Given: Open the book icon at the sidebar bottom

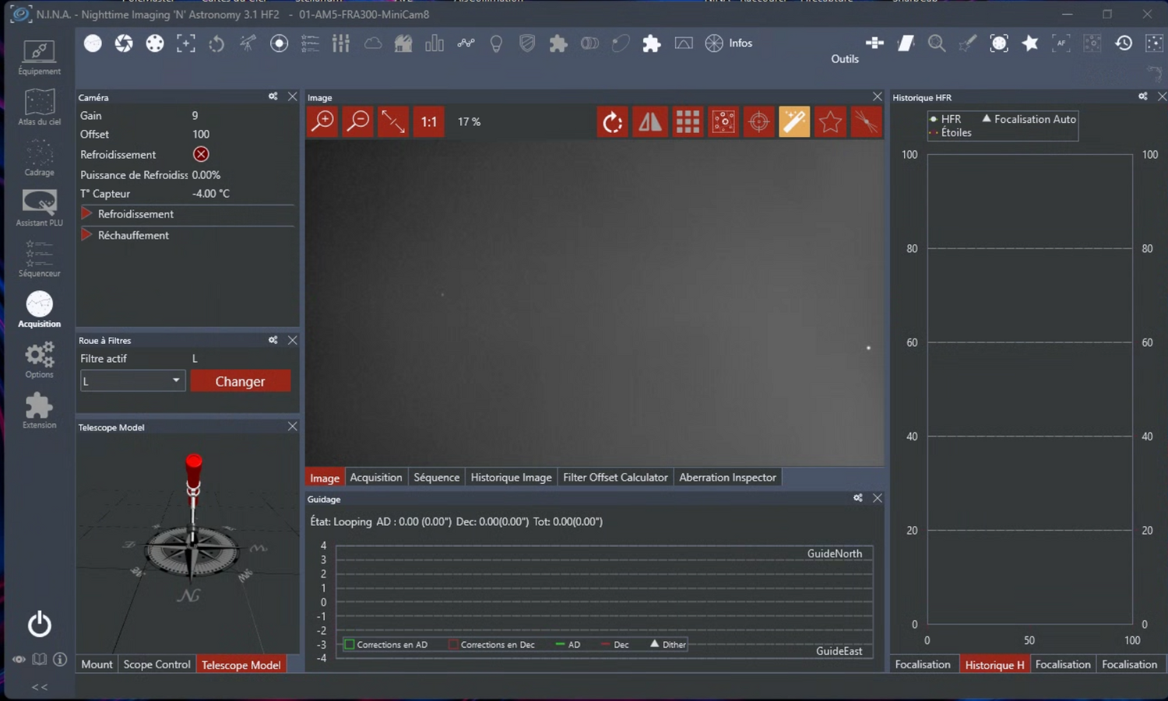Looking at the screenshot, I should point(39,660).
